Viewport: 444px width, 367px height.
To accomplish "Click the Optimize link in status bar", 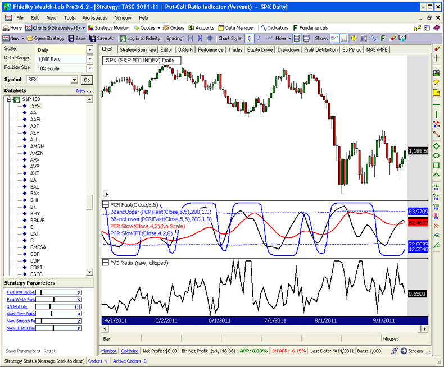I will pyautogui.click(x=129, y=351).
